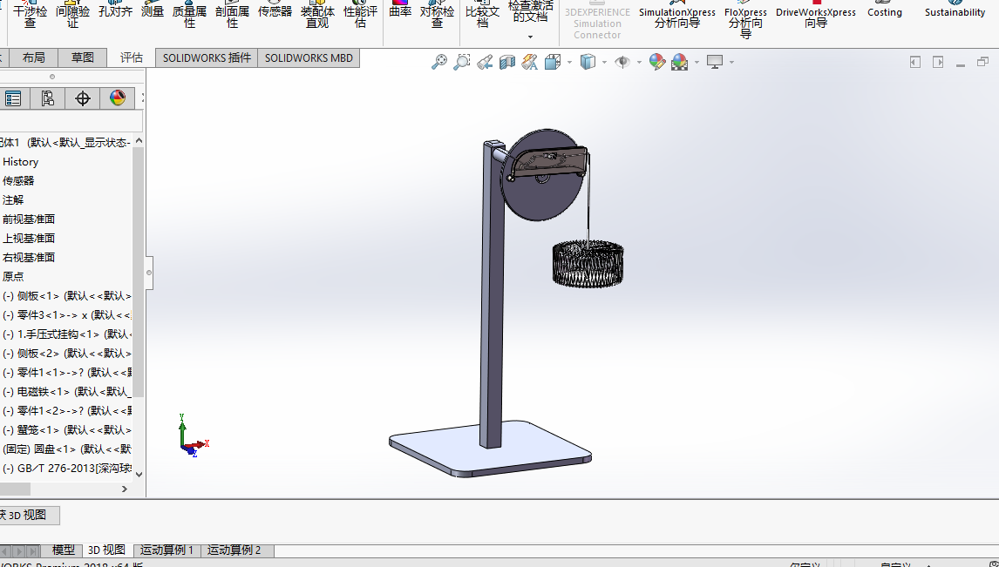Switch to the 模型 bottom tab
Image resolution: width=999 pixels, height=567 pixels.
[63, 550]
